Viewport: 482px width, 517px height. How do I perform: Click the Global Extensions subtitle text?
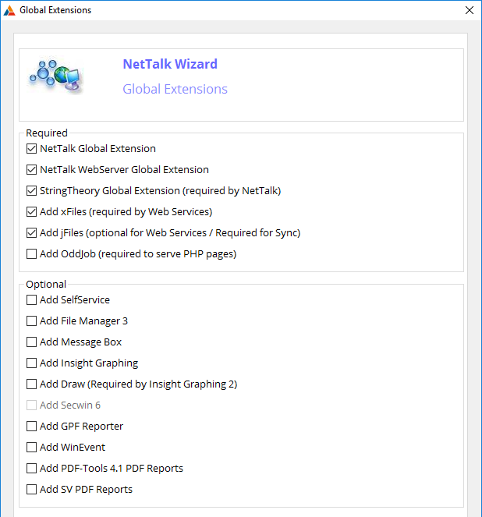click(x=175, y=90)
